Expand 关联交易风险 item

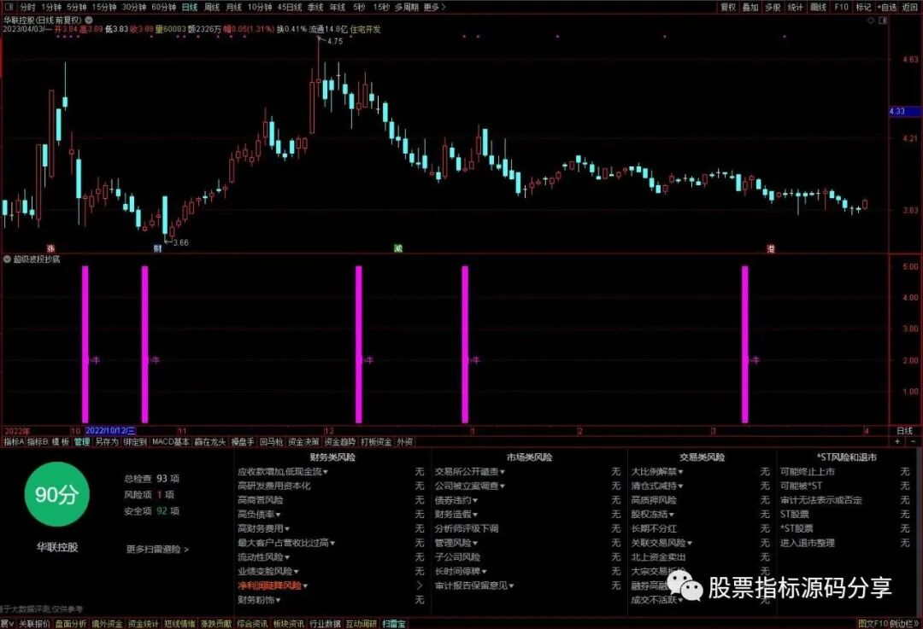point(661,543)
